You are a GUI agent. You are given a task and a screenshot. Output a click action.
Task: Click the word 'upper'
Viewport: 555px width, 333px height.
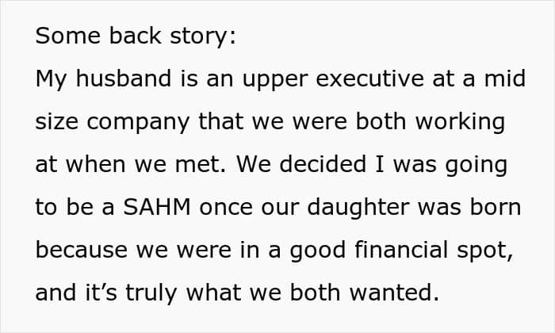pyautogui.click(x=275, y=80)
